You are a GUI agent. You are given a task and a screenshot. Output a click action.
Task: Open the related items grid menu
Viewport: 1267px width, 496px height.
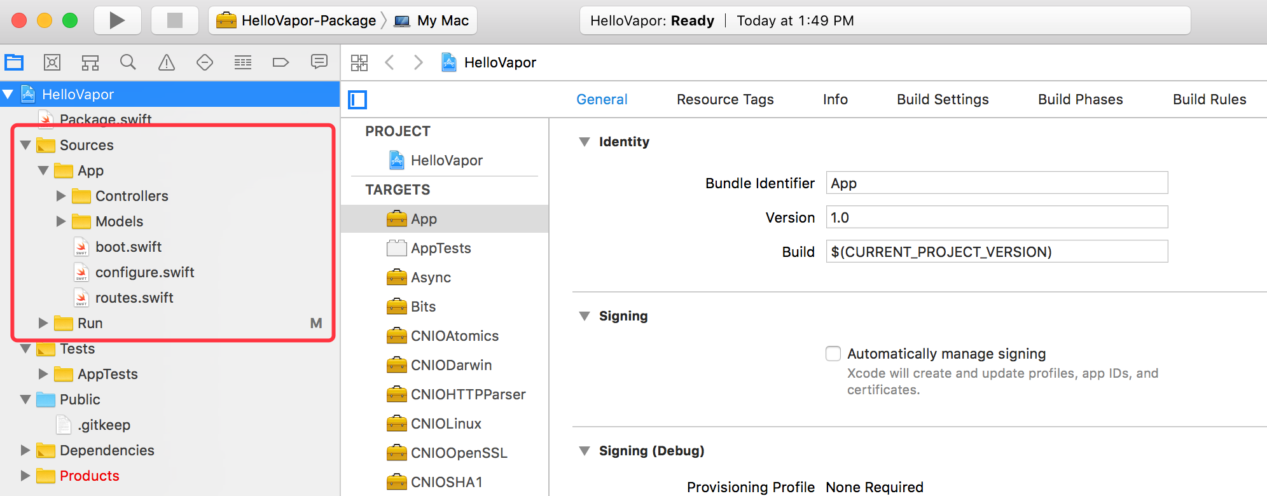[x=359, y=62]
